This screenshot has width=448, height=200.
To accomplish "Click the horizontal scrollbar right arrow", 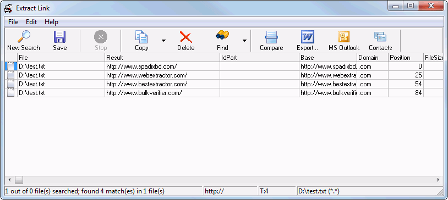I will point(438,180).
